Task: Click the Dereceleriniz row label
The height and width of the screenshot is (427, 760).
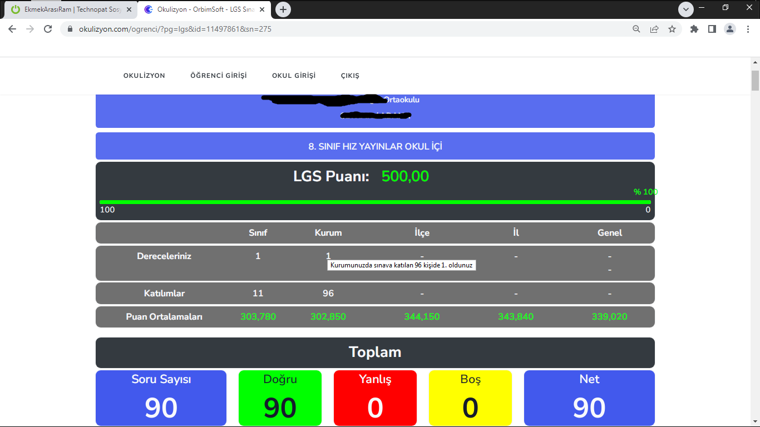Action: click(x=164, y=256)
